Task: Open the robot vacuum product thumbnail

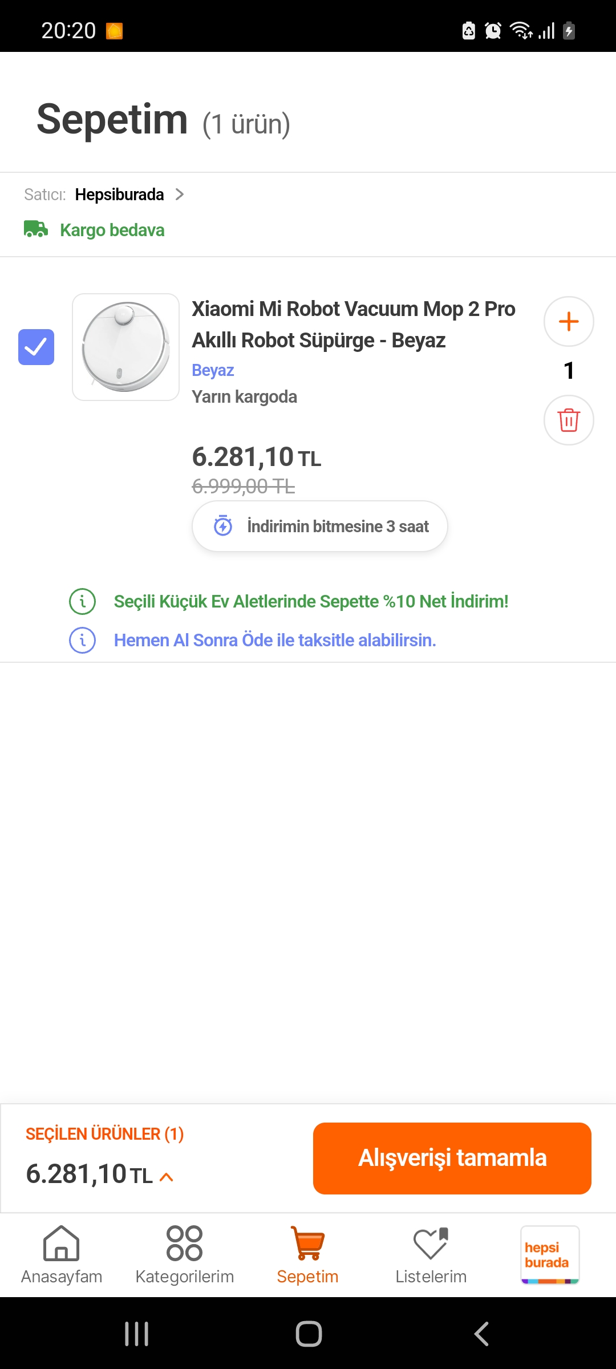Action: tap(126, 347)
